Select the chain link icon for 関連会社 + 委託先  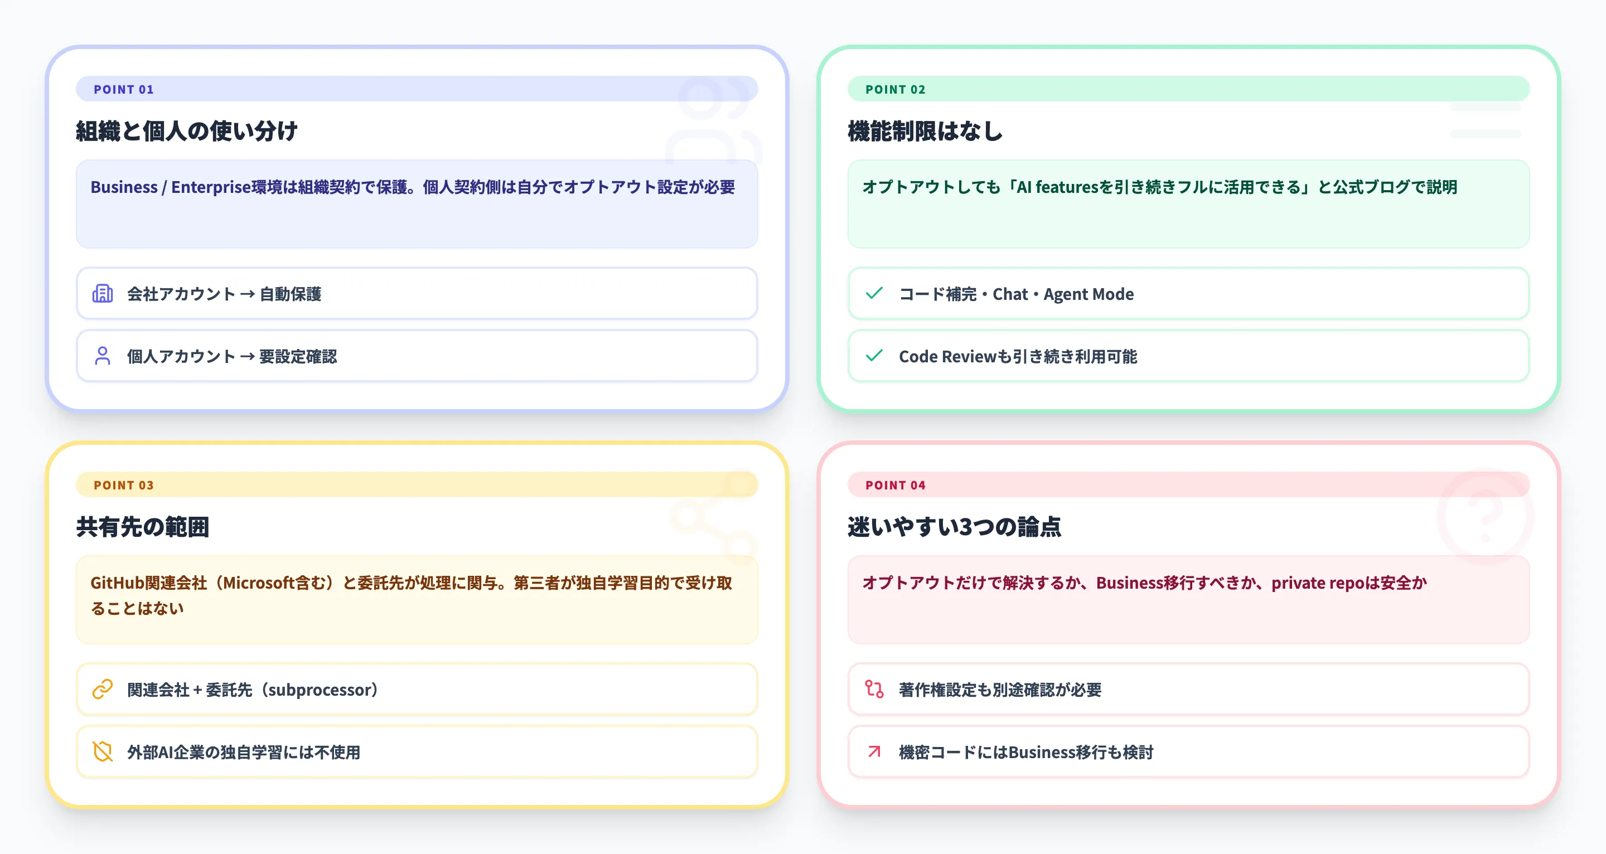point(103,690)
